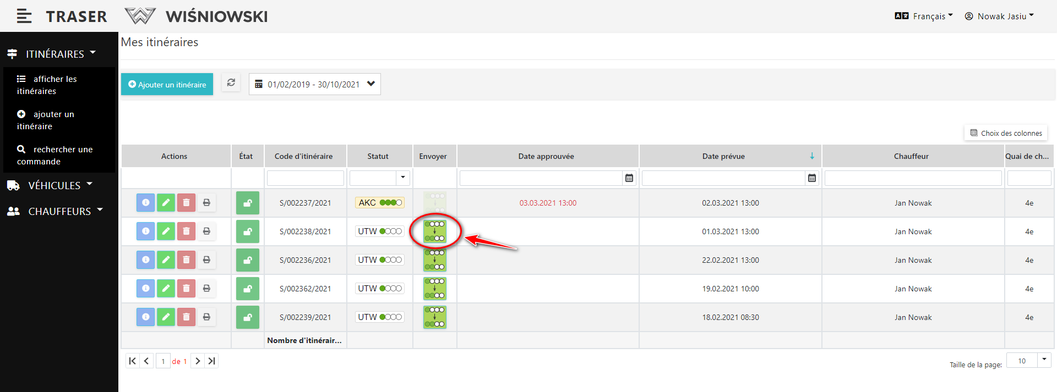Click the Ajouter un itinéraire button
The image size is (1057, 392).
point(167,84)
